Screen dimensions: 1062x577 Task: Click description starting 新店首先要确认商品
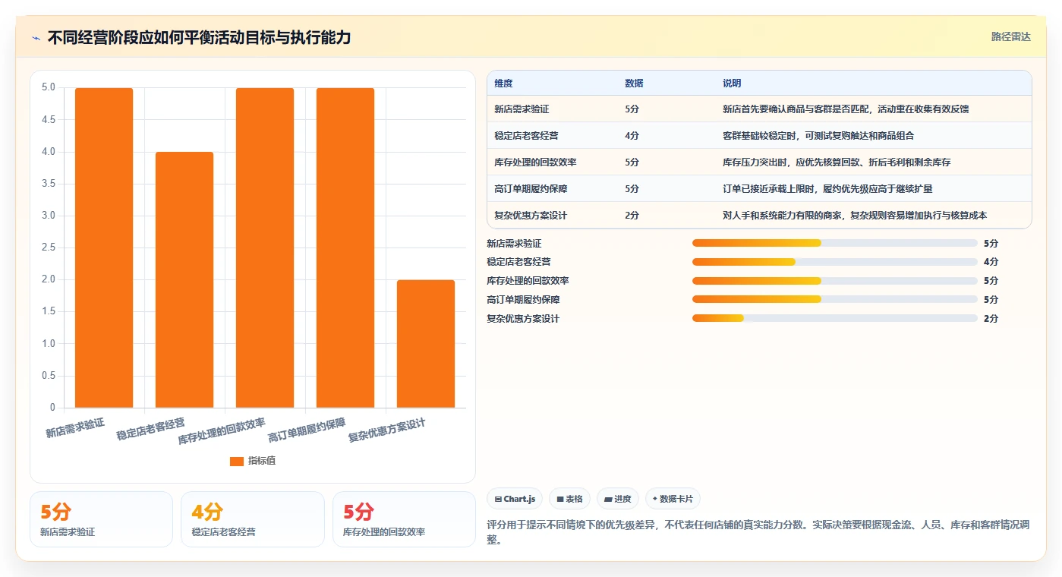pos(846,109)
